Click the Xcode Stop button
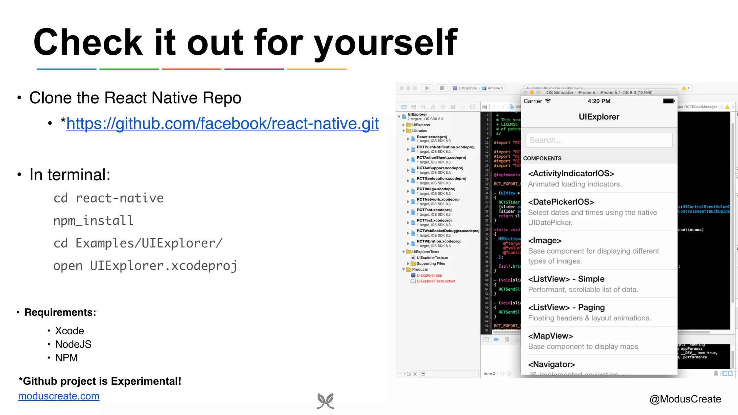This screenshot has width=738, height=415. (x=442, y=88)
